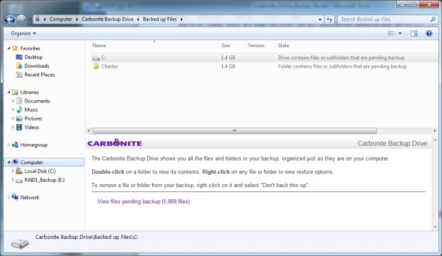Click the C: drive pending backup state text
Image resolution: width=442 pixels, height=256 pixels.
(341, 58)
